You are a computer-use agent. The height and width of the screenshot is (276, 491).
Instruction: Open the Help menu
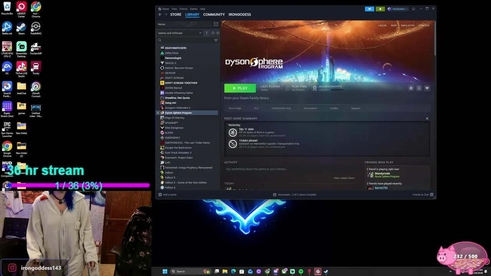(x=203, y=9)
